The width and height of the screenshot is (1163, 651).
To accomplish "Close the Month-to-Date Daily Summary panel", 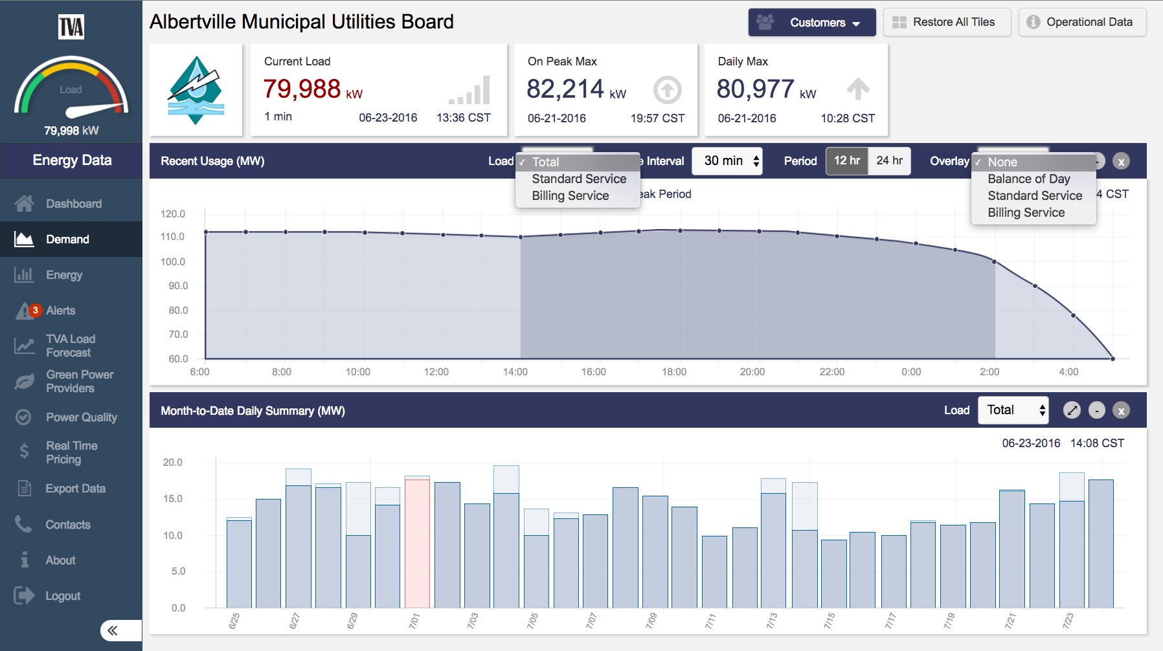I will (x=1122, y=410).
